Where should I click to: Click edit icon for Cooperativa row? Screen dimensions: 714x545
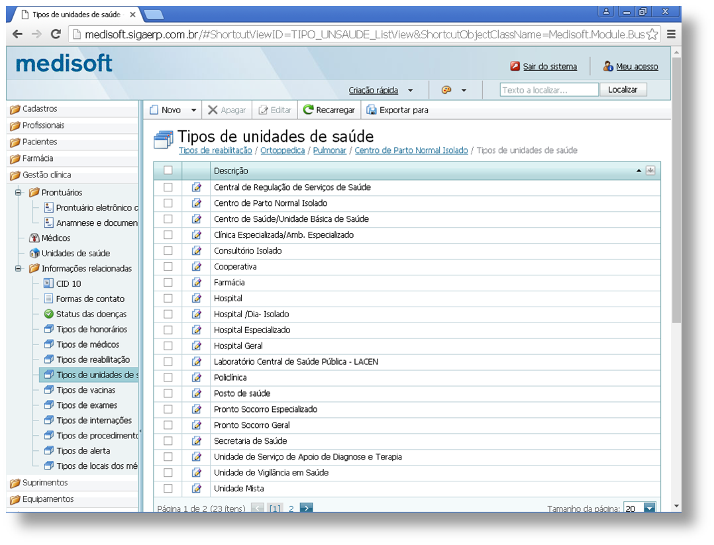pos(196,266)
